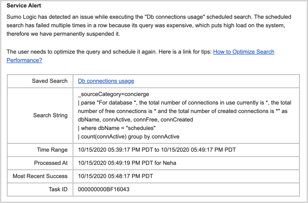Image resolution: width=308 pixels, height=203 pixels.
Task: Click the count(connActive) group by connActive line
Action: (x=128, y=137)
